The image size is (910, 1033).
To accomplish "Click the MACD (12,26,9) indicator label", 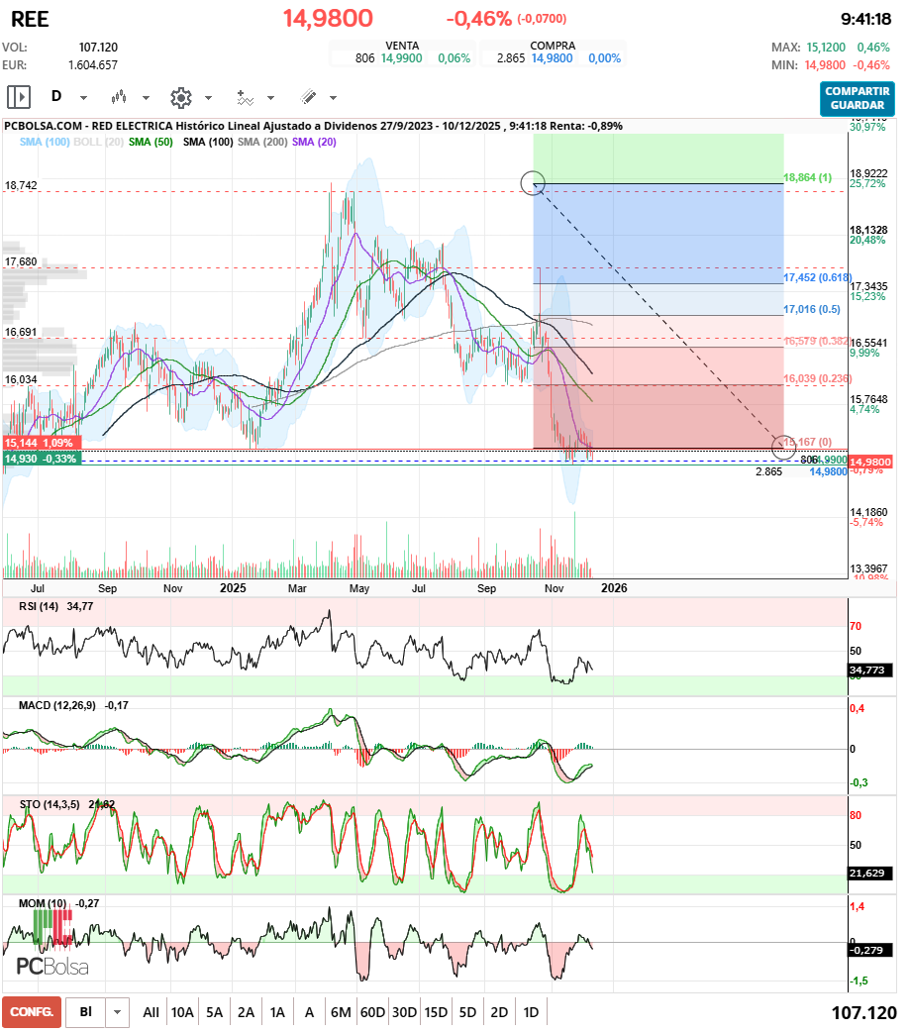I will [57, 705].
